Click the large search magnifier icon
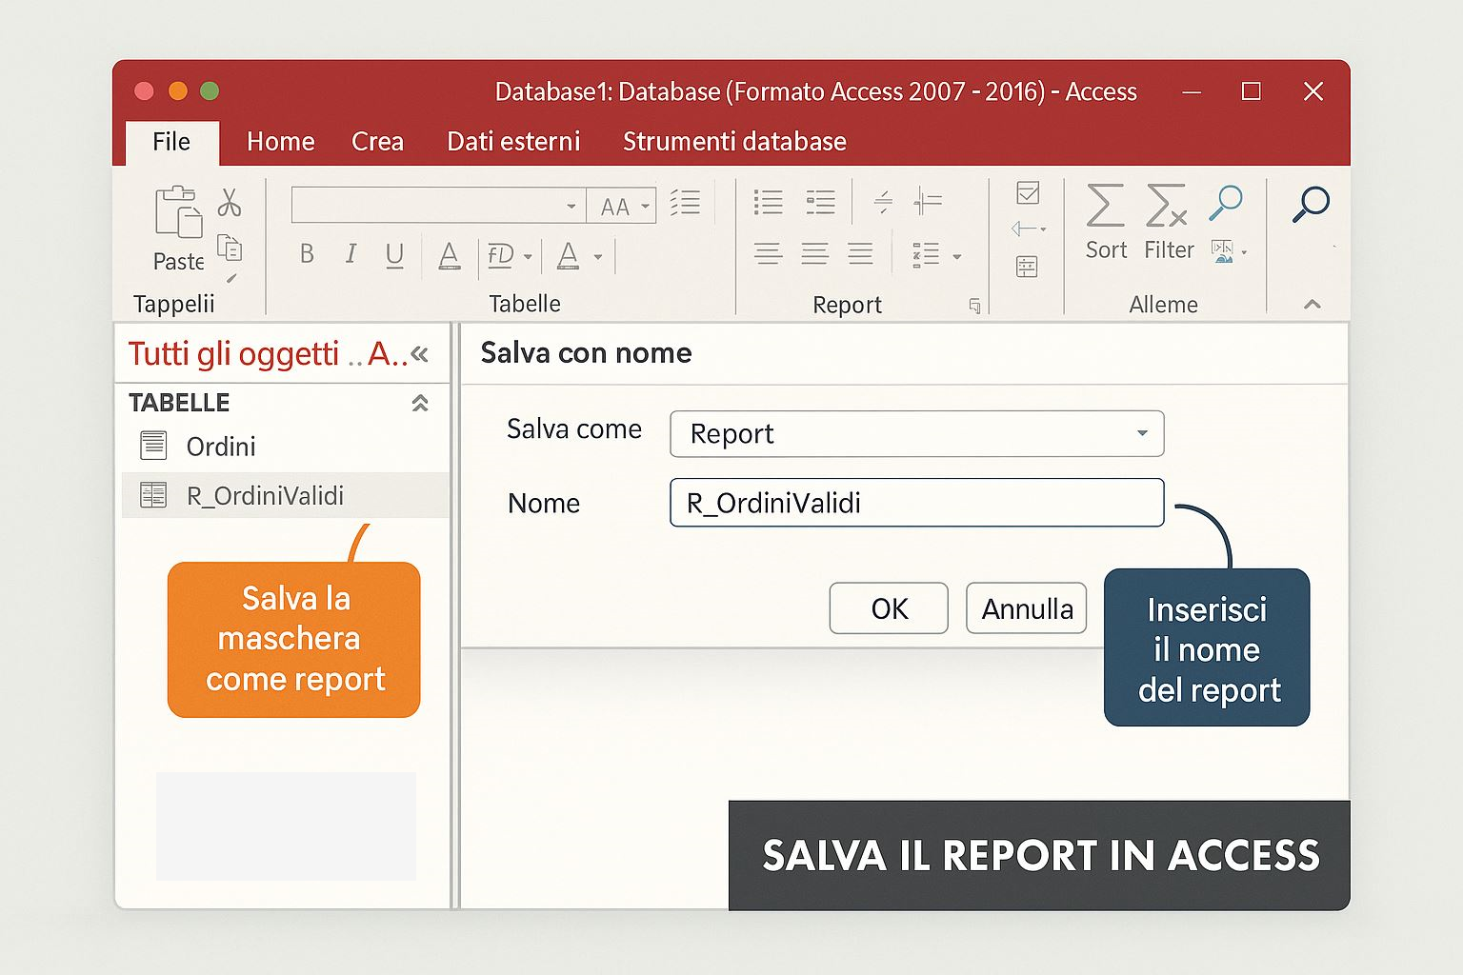This screenshot has width=1463, height=975. tap(1311, 204)
